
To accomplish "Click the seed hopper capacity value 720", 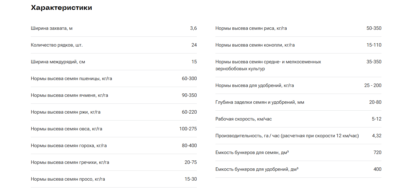I will pos(377,152).
